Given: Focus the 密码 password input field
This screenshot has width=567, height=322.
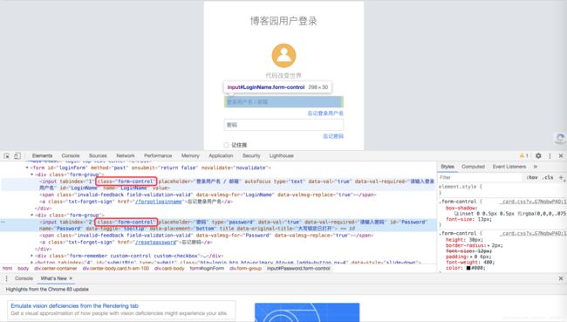Looking at the screenshot, I should click(x=283, y=125).
